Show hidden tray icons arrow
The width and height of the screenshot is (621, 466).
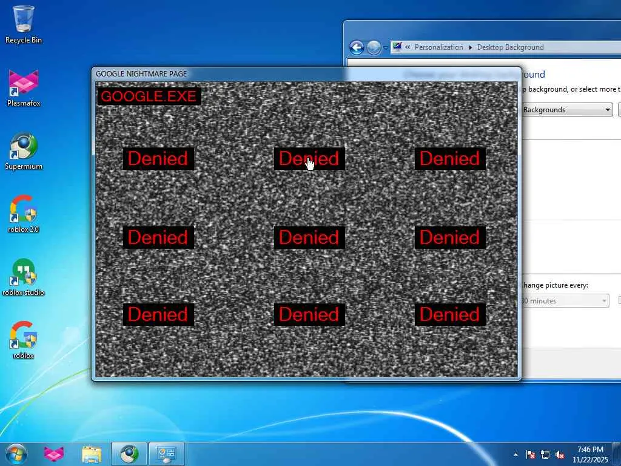[515, 454]
